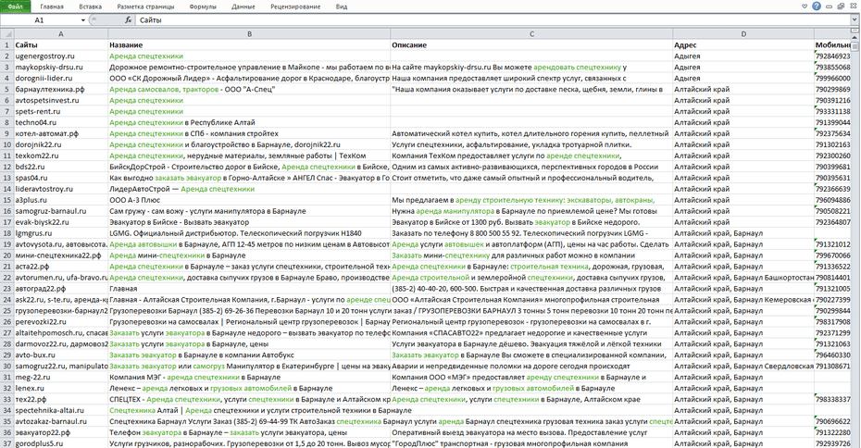Open the Формулы ribbon tab

click(203, 6)
